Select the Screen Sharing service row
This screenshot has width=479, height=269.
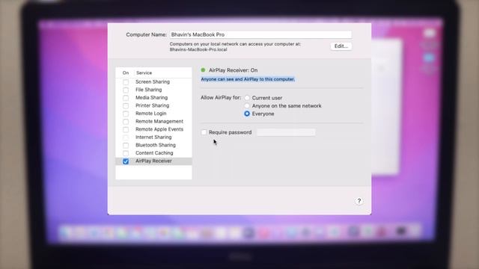[153, 81]
